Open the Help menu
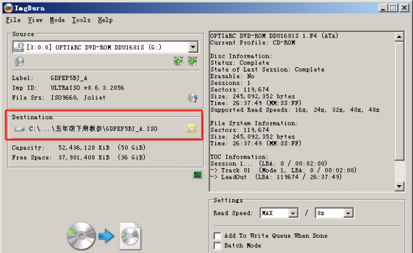This screenshot has width=413, height=253. pos(105,20)
